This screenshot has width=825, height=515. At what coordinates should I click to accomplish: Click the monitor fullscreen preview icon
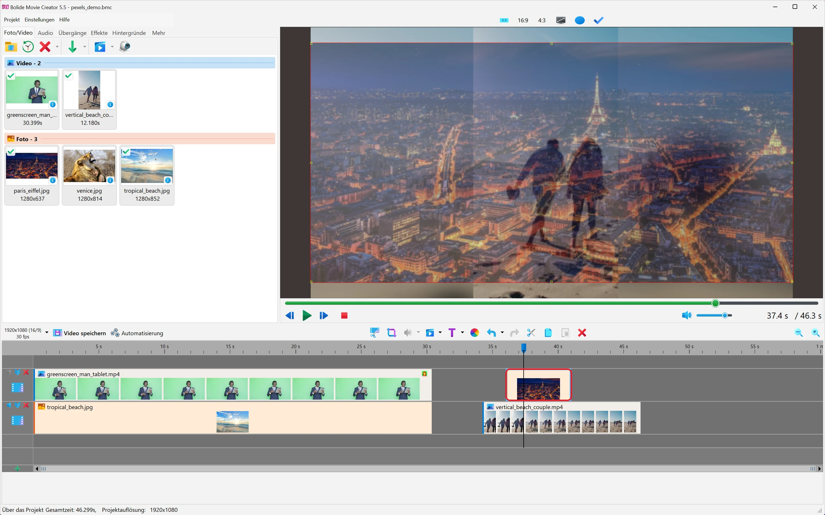pyautogui.click(x=561, y=20)
